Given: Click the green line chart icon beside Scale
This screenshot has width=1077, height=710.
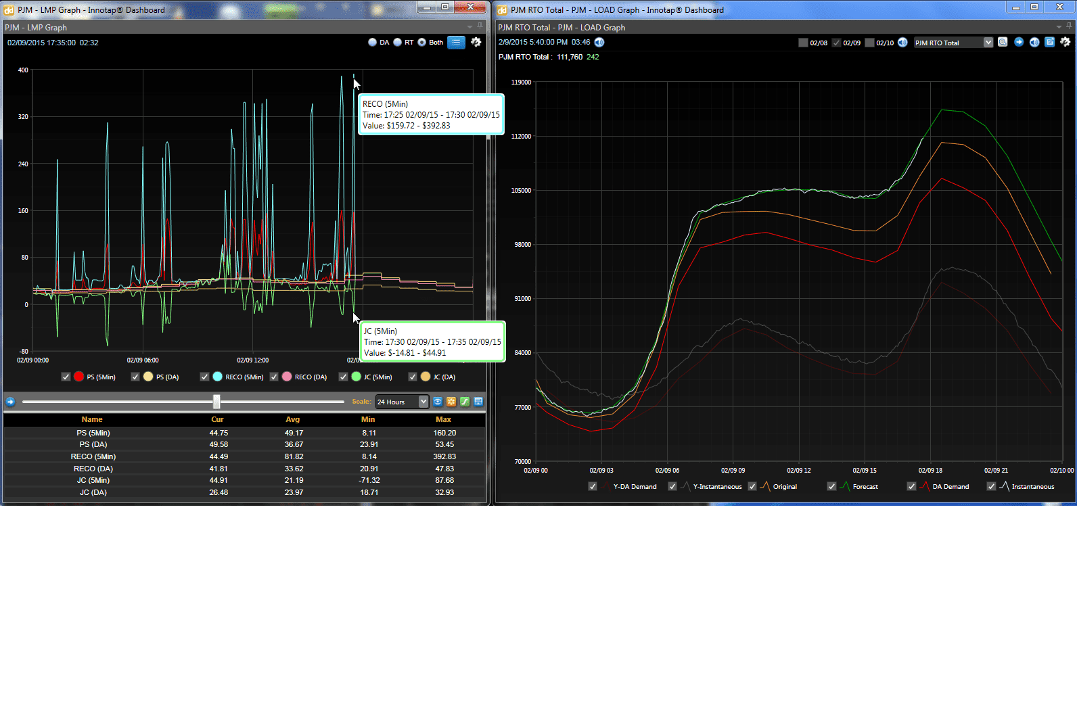Looking at the screenshot, I should [x=465, y=402].
